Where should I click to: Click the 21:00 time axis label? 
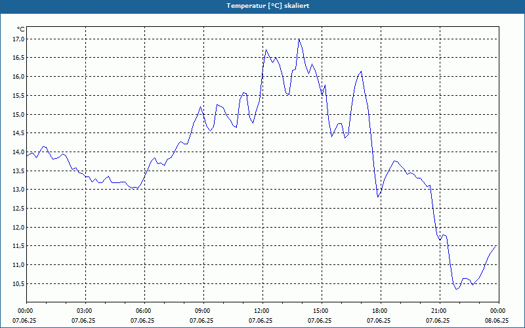click(x=440, y=311)
